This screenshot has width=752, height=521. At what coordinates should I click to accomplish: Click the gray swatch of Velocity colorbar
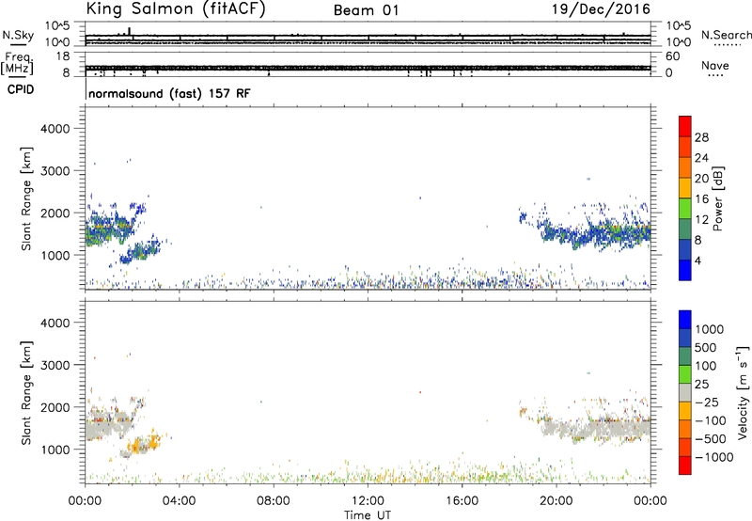(x=685, y=393)
